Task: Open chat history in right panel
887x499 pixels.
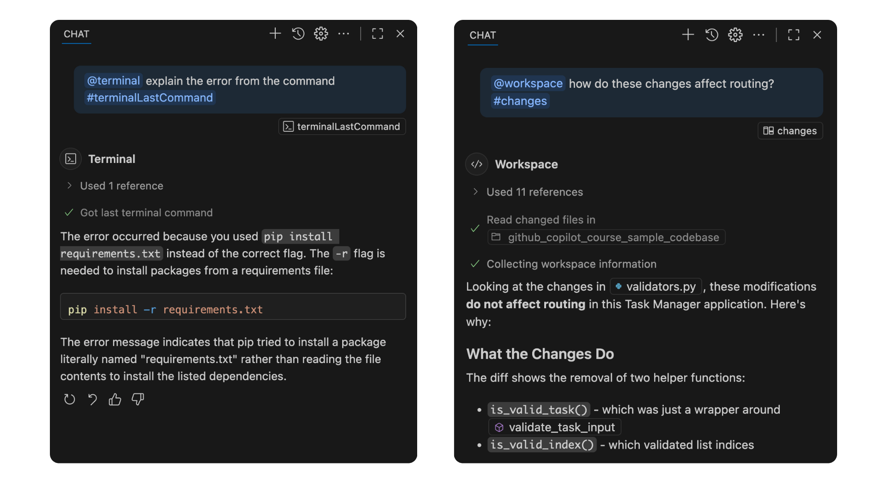Action: [x=712, y=35]
